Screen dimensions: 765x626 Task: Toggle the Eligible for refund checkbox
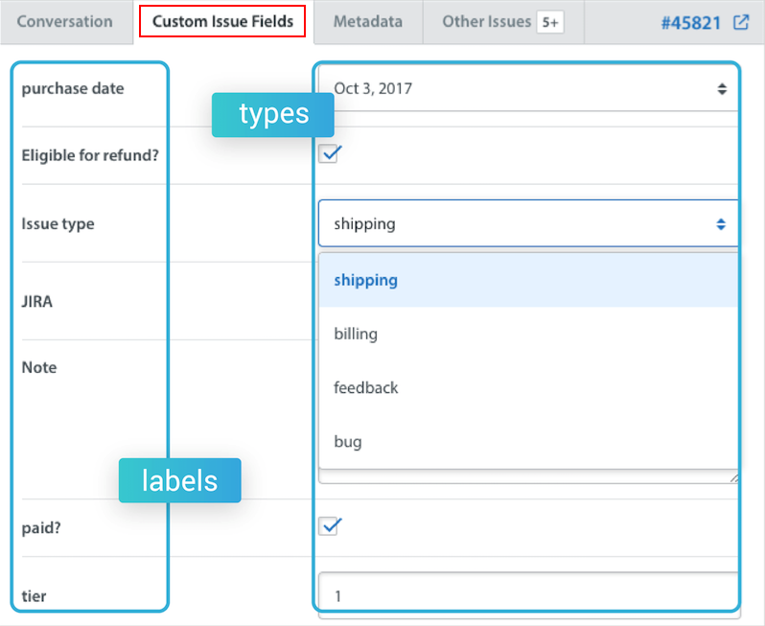click(x=329, y=153)
